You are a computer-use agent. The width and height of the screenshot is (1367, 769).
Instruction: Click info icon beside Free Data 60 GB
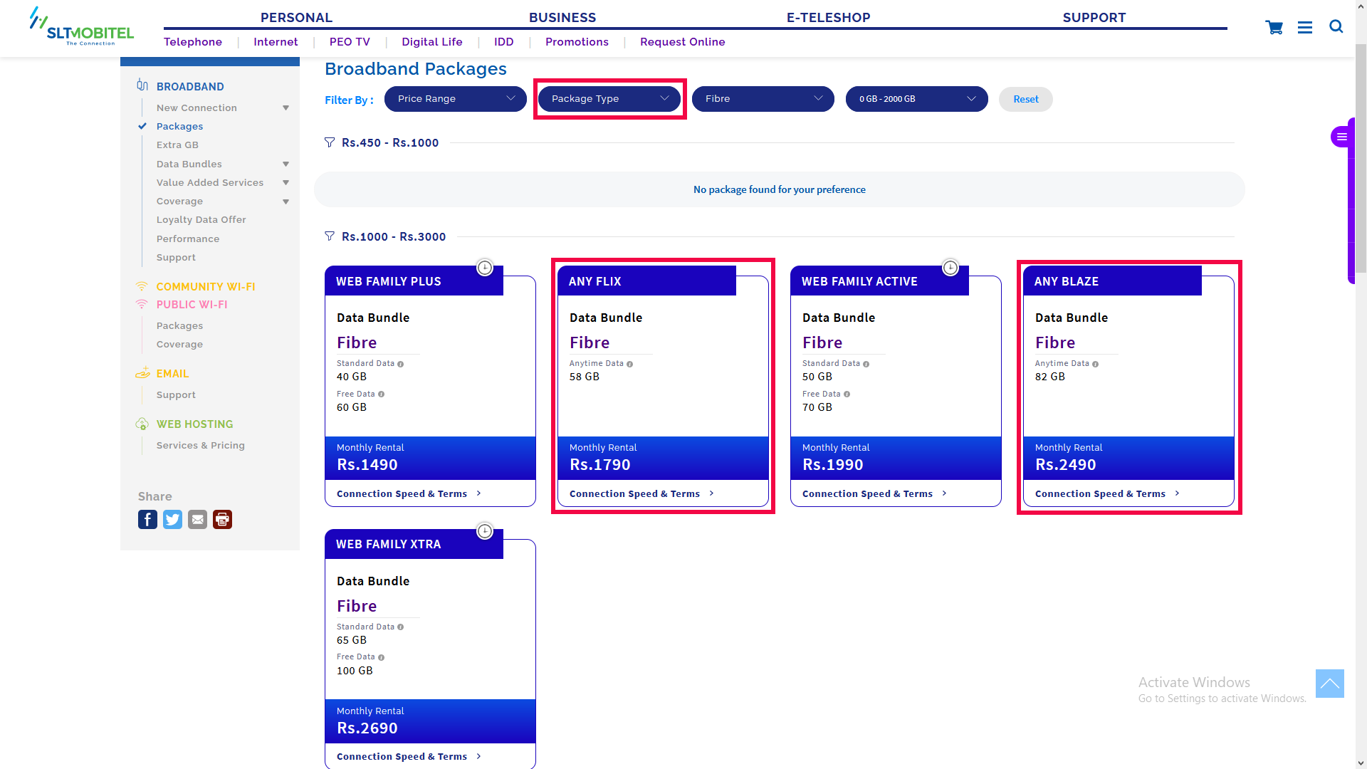tap(381, 394)
